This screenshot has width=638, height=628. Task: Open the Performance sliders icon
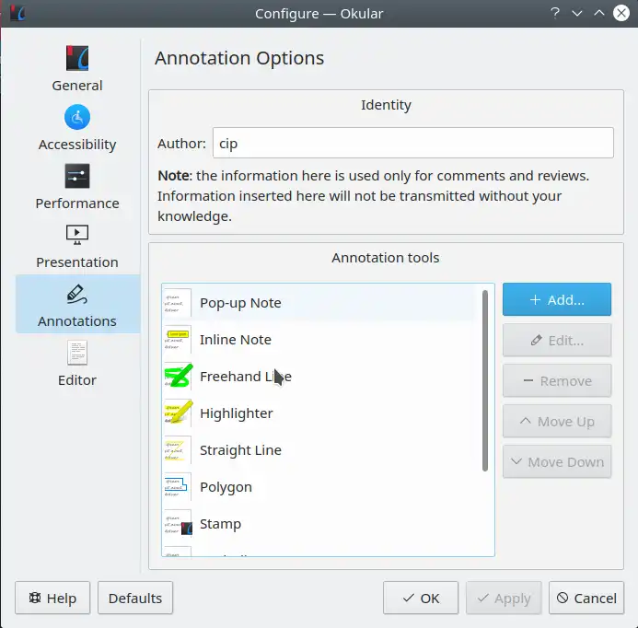(x=77, y=176)
